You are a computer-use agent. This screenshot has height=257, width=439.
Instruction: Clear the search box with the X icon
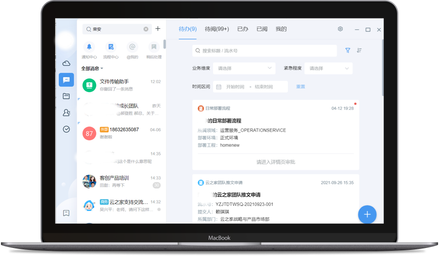pyautogui.click(x=146, y=29)
